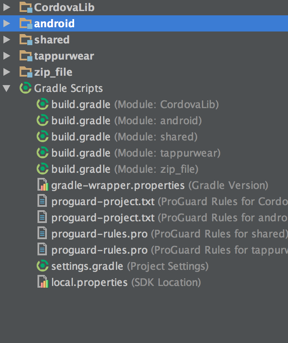
Task: Open proguard-rules.pro for shared module
Action: click(x=99, y=234)
